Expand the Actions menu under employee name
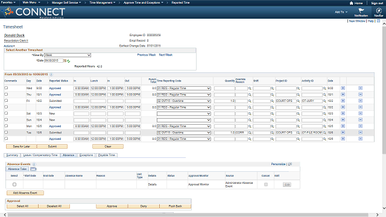 [x=10, y=46]
